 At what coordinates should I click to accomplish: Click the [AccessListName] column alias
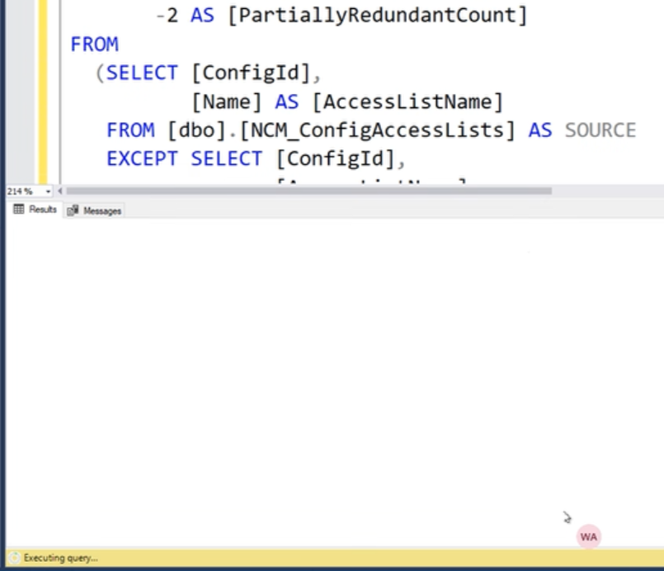407,102
